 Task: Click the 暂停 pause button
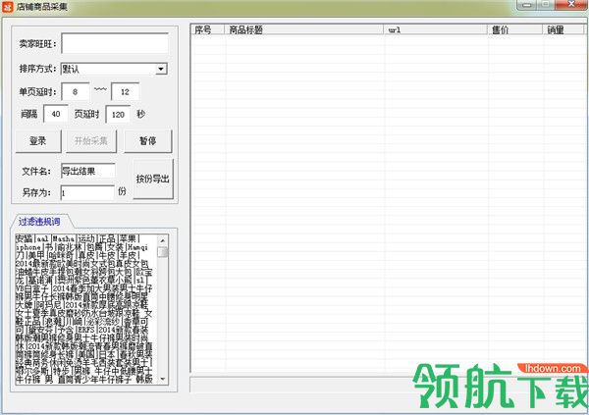pyautogui.click(x=148, y=141)
